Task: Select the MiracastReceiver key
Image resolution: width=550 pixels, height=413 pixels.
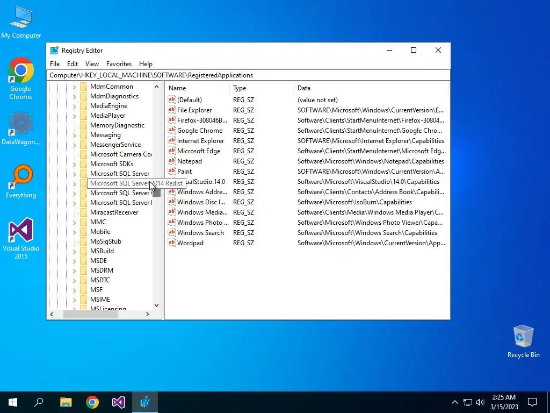Action: point(114,212)
